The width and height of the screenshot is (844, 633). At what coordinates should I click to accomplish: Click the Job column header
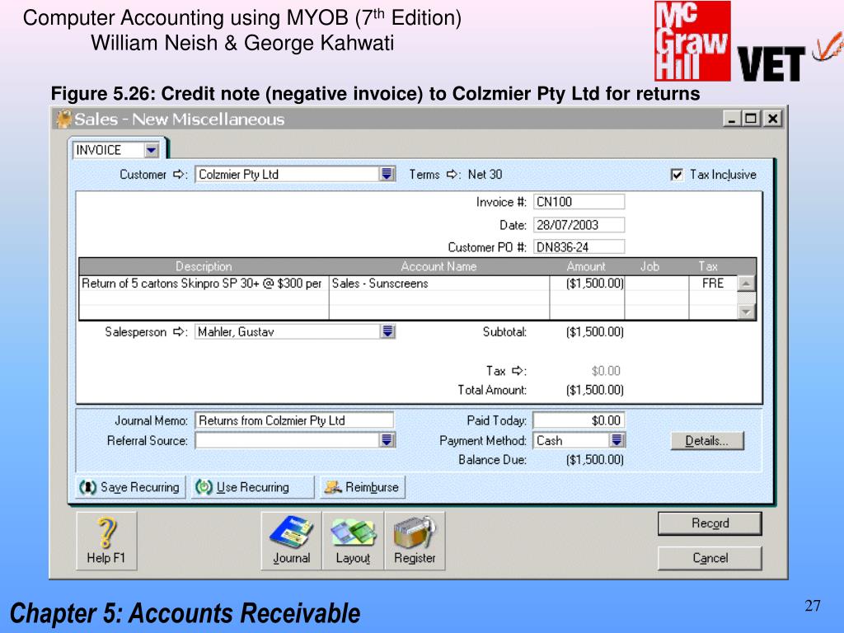click(650, 266)
